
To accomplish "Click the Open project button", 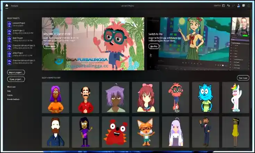I will pos(16,79).
